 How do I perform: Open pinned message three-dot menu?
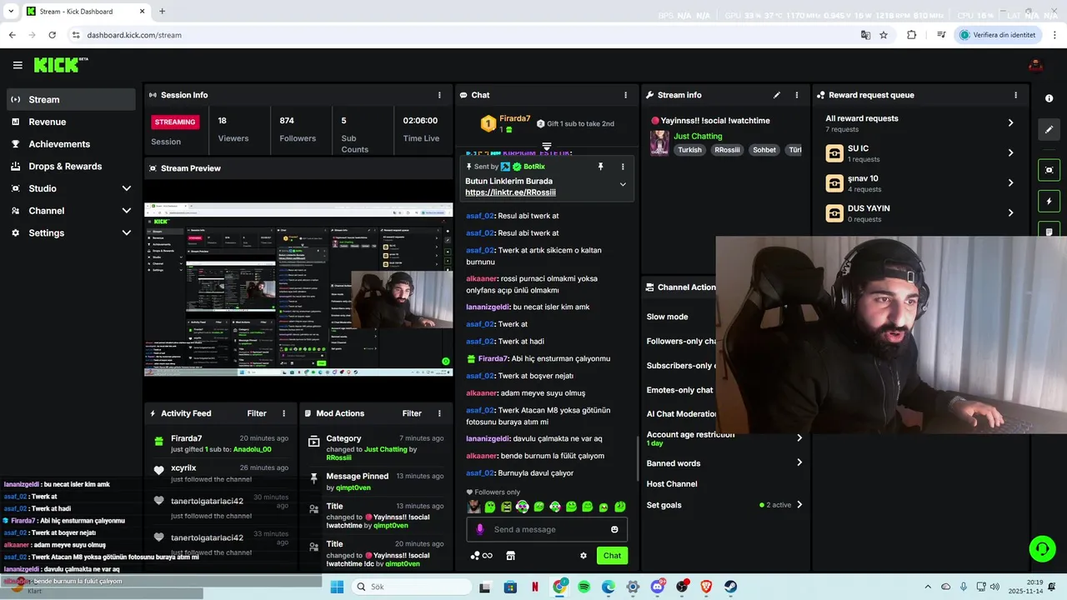(623, 167)
